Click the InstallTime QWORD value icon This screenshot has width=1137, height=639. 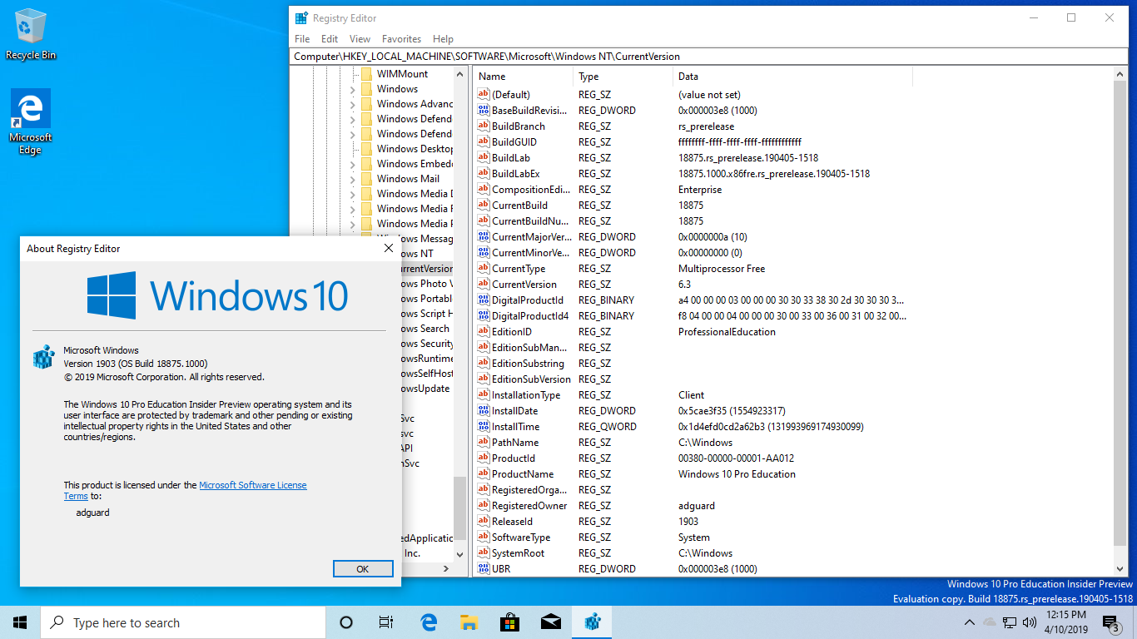(x=483, y=426)
